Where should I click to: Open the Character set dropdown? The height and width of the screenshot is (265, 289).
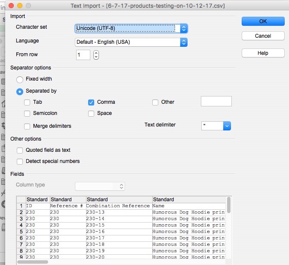131,28
